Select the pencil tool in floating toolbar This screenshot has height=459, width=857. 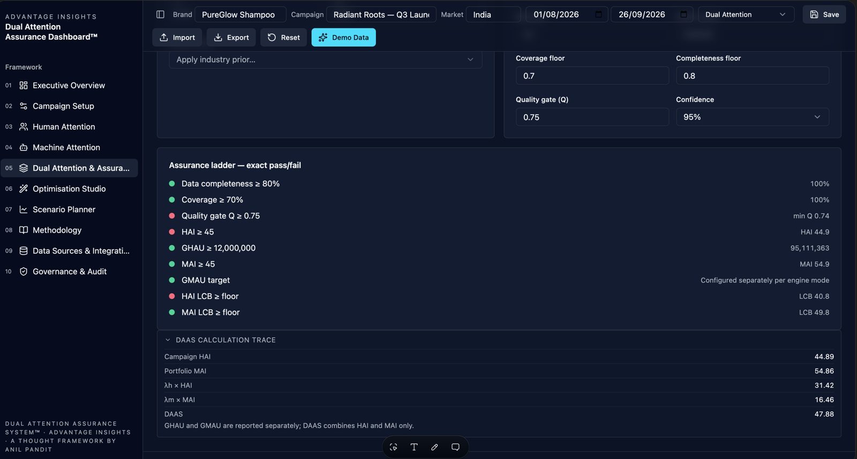click(434, 447)
